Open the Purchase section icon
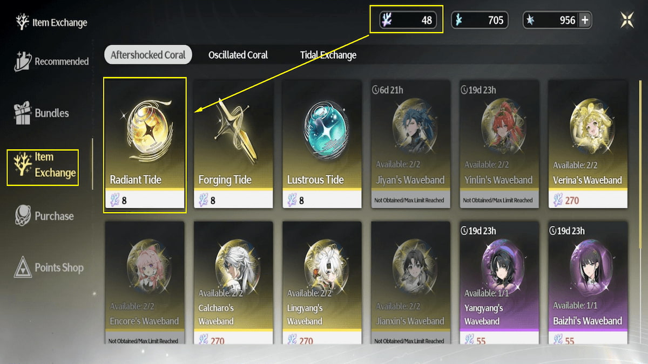 point(23,216)
